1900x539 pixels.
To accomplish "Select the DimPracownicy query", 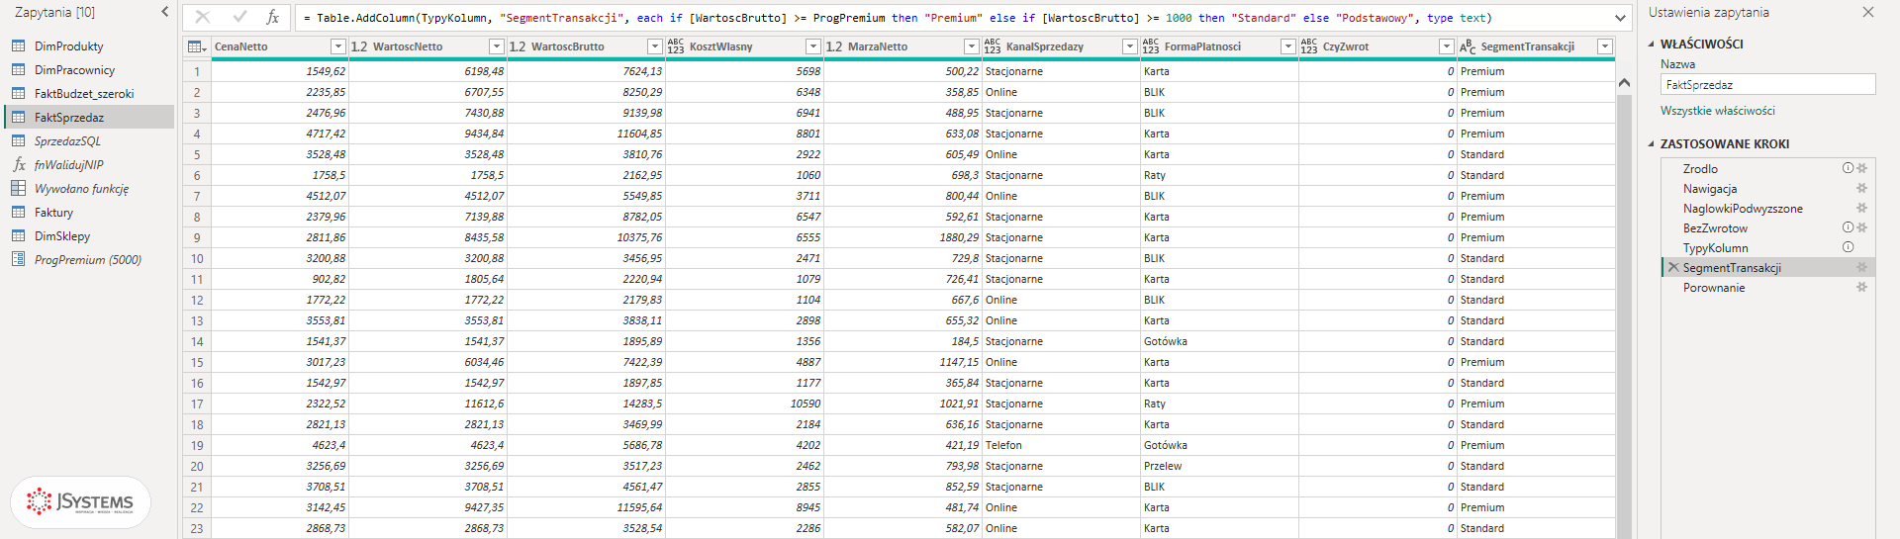I will pyautogui.click(x=89, y=69).
